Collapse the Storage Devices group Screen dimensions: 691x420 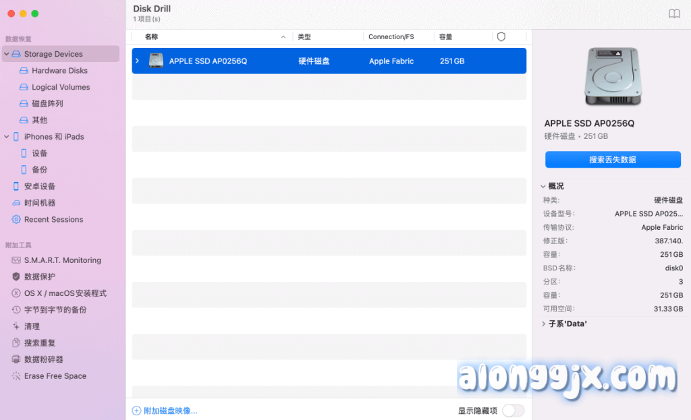coord(7,54)
